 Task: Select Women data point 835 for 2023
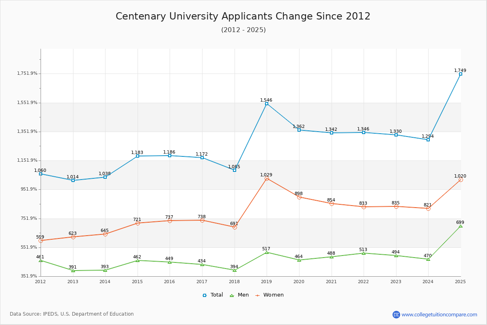(x=396, y=206)
